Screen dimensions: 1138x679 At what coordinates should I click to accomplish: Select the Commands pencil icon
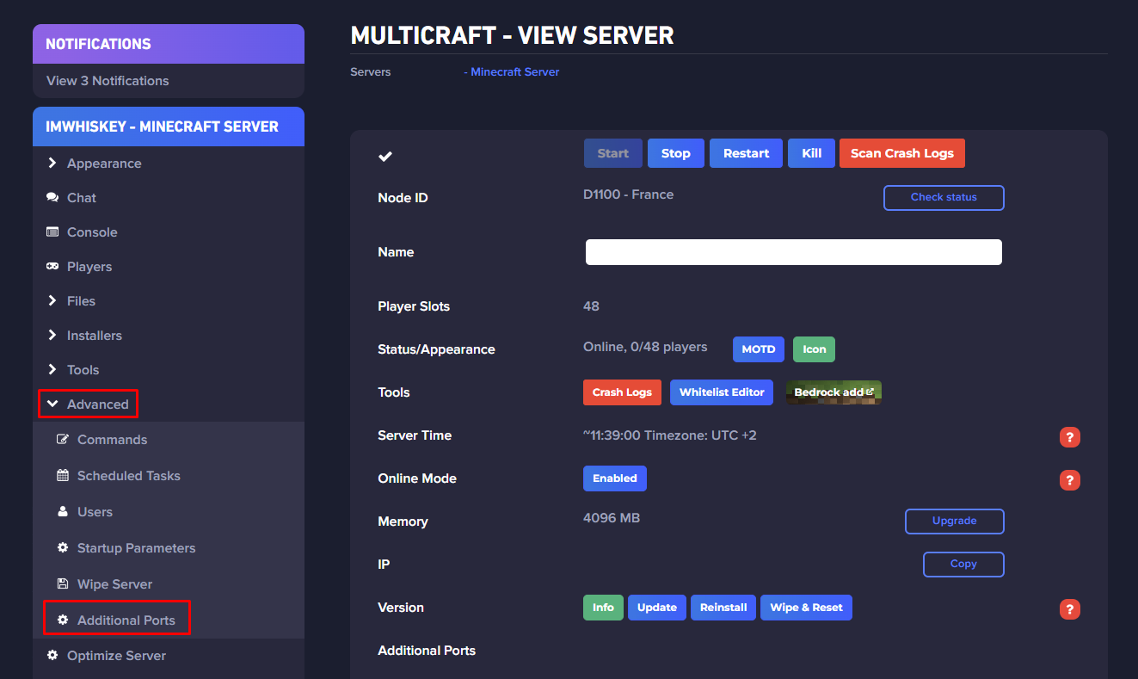[x=65, y=439]
